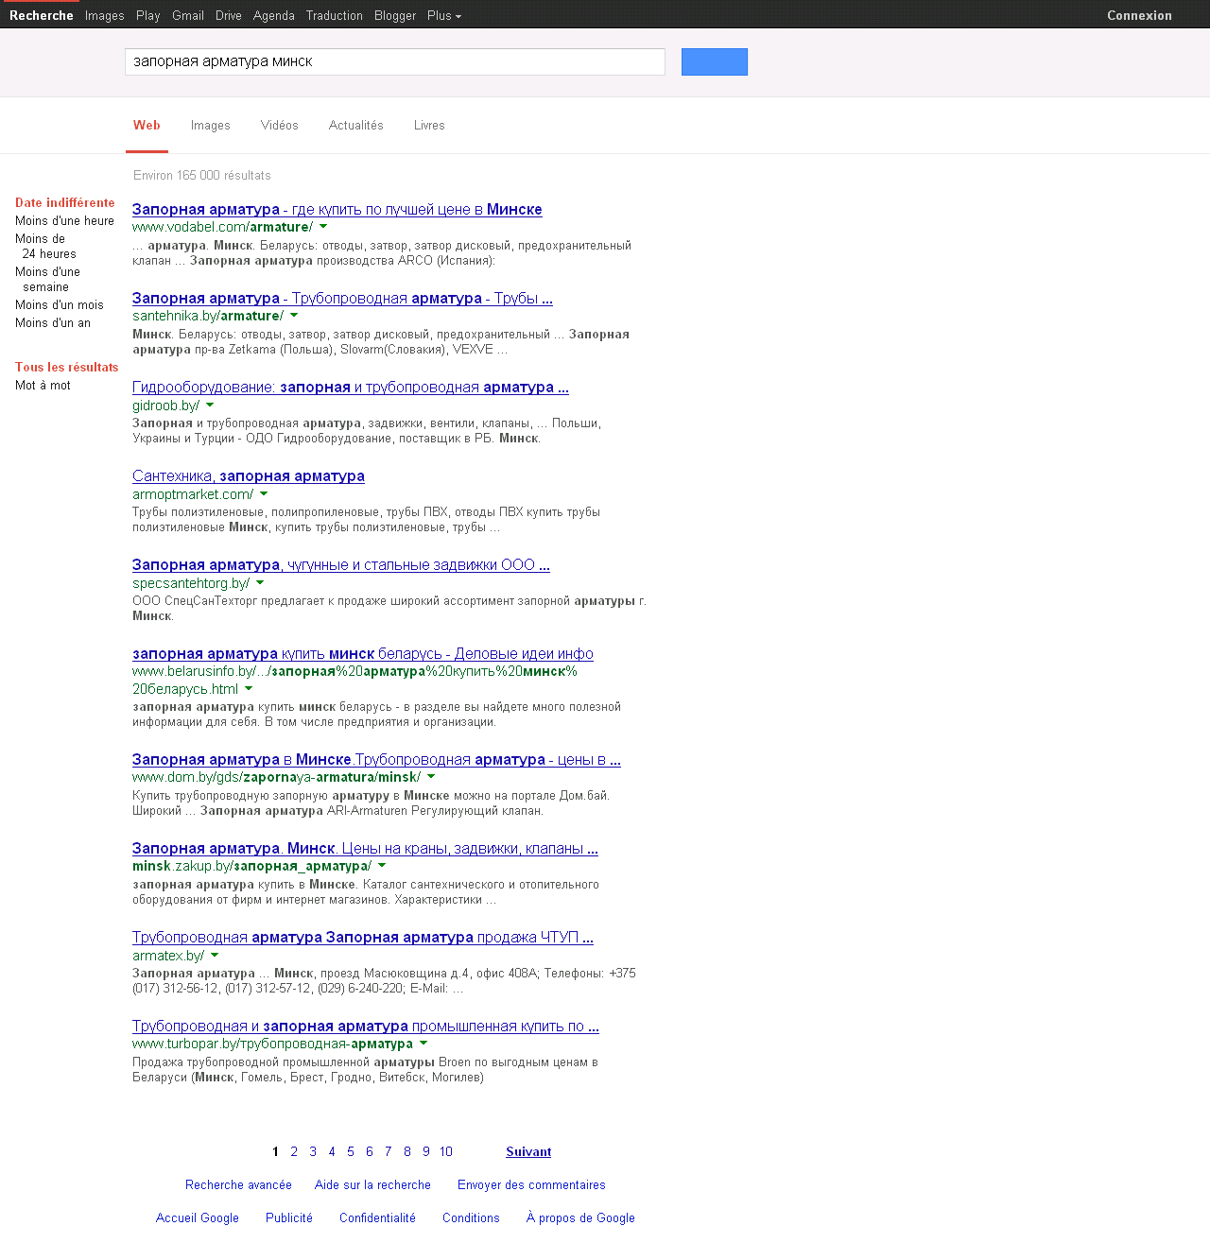
Task: Filter by Moins d'une heure
Action: pyautogui.click(x=64, y=220)
